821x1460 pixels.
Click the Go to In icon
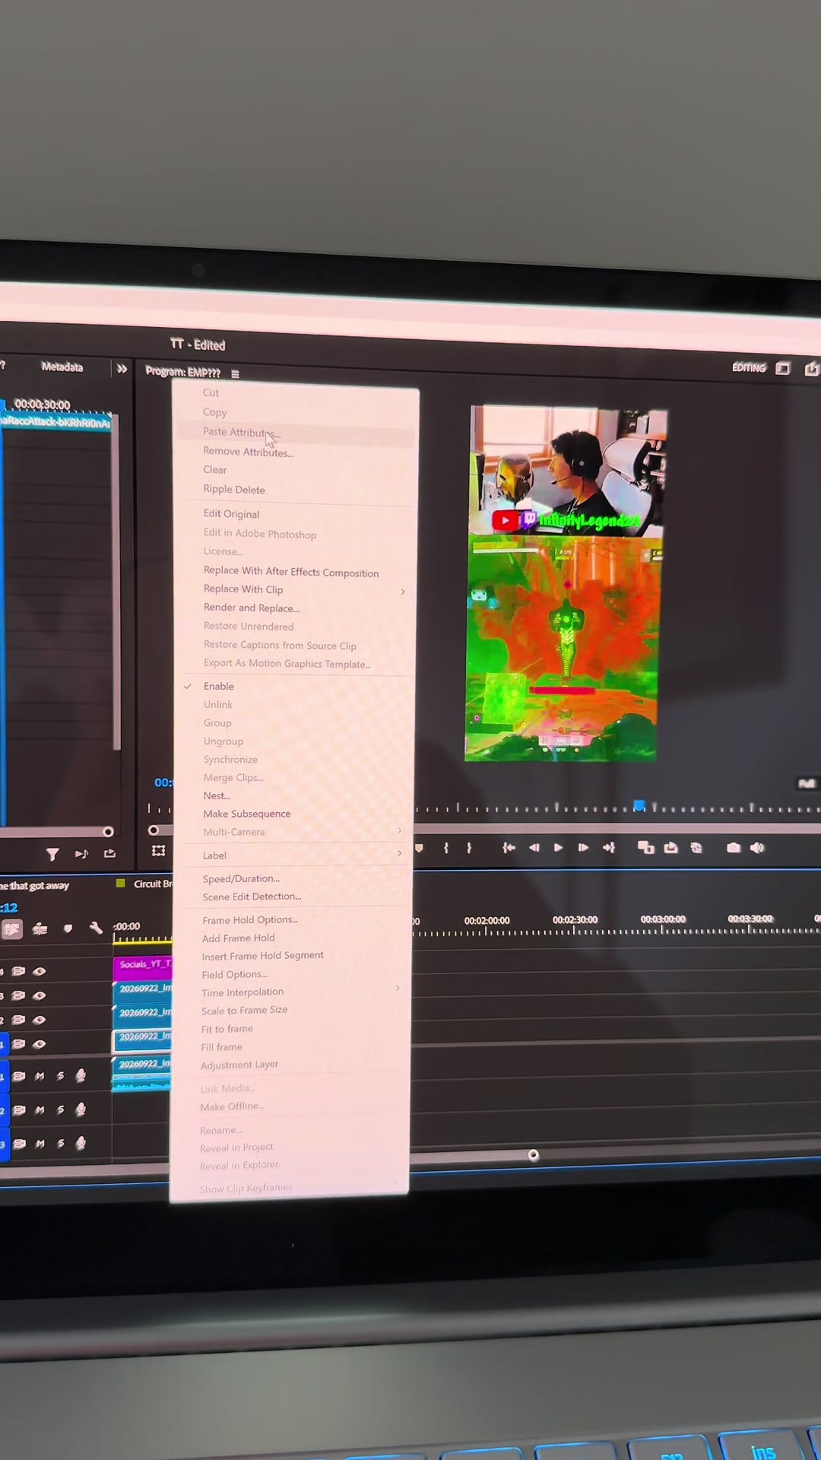point(509,847)
